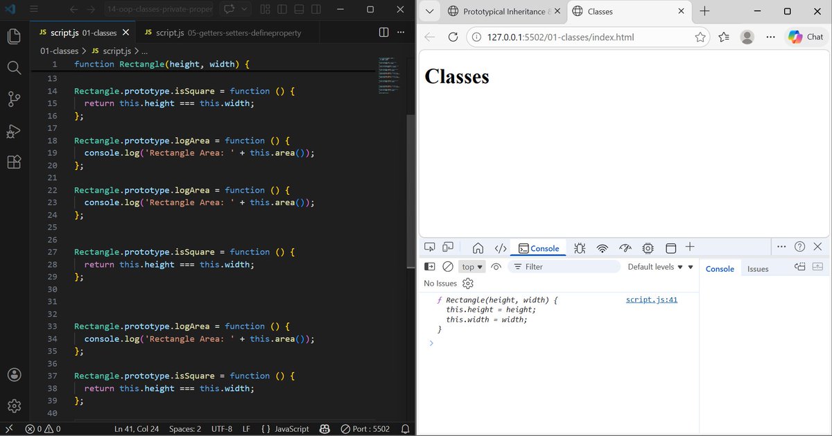
Task: Open DevTools help
Action: (x=799, y=247)
